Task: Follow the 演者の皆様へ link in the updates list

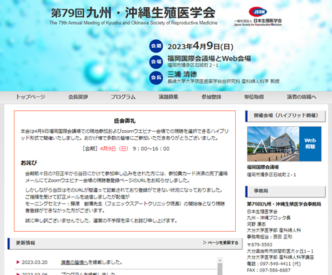Action: (74, 262)
